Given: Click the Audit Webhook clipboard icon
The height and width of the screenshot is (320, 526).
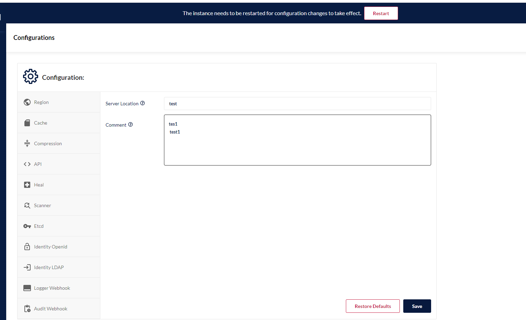Looking at the screenshot, I should pos(27,309).
